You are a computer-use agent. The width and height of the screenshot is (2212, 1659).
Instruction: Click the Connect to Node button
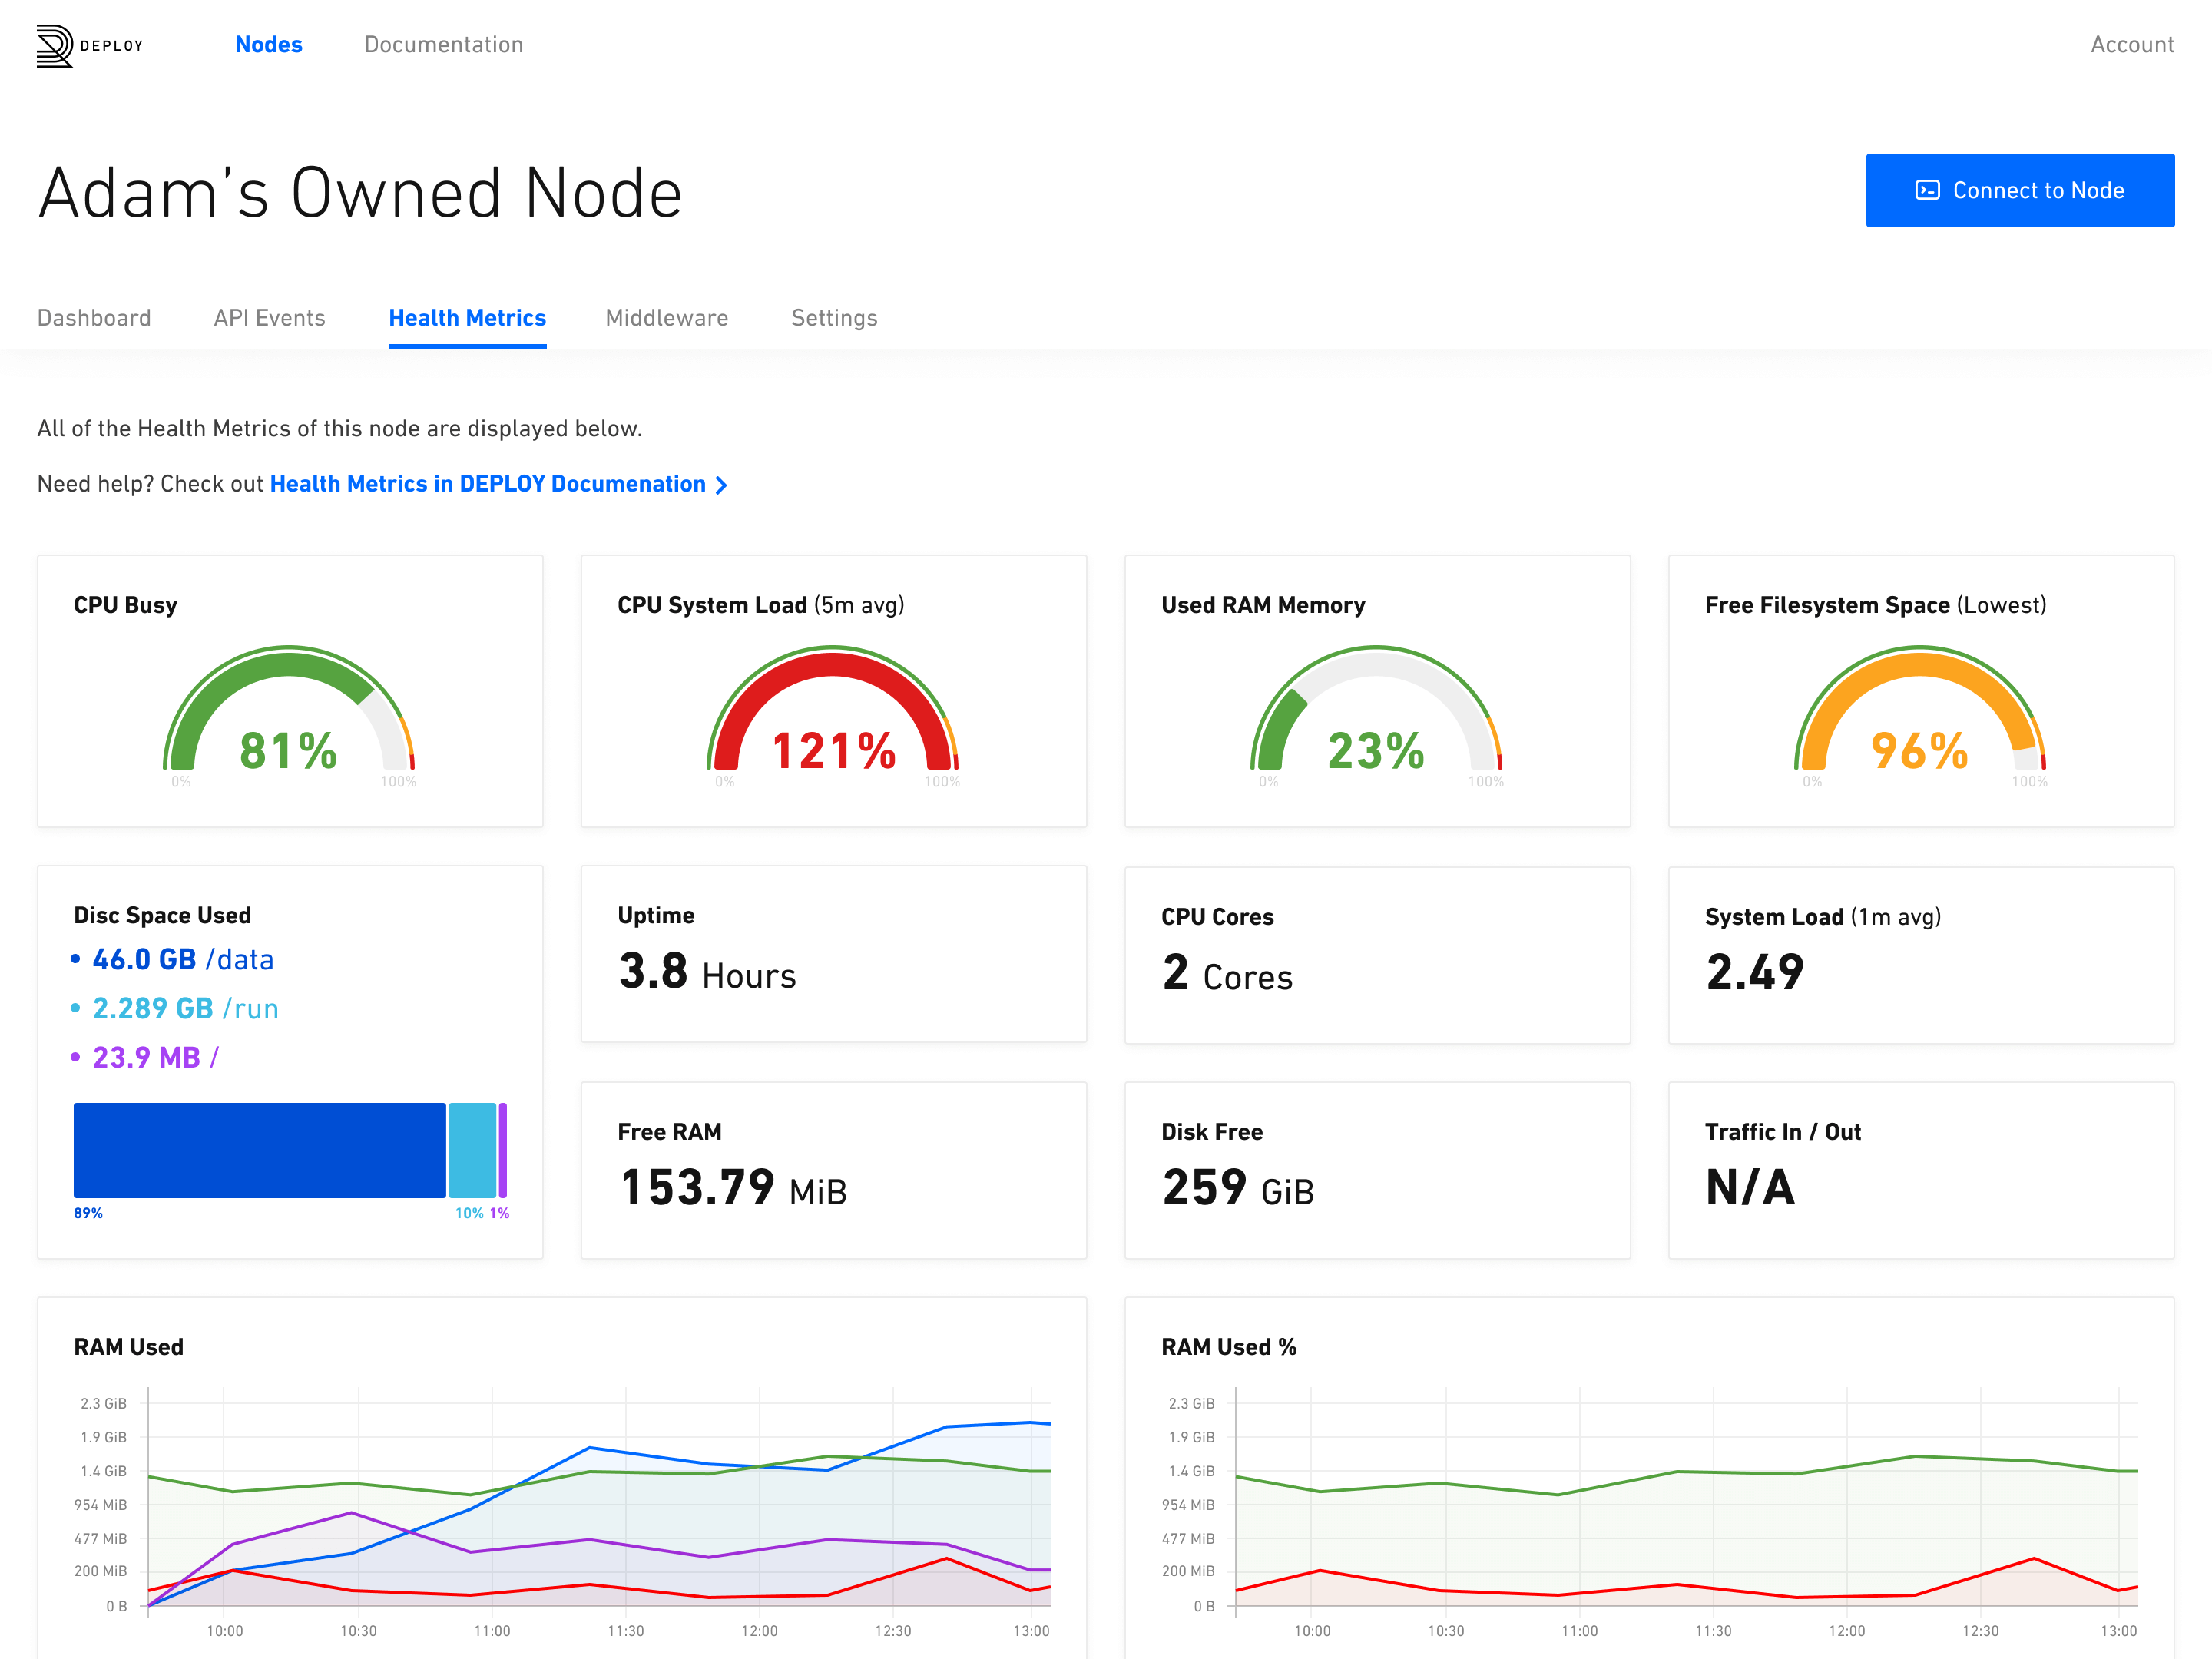pyautogui.click(x=2019, y=190)
